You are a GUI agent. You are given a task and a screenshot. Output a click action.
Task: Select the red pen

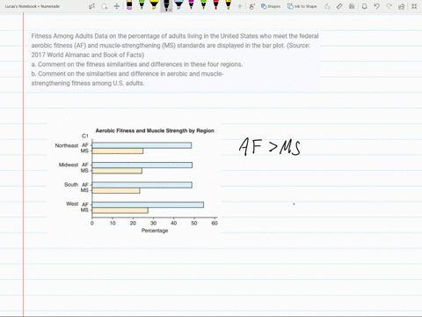215,5
